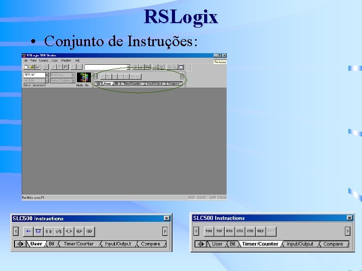Open Tools menu in RSLogix window

55,60
